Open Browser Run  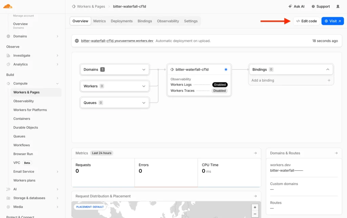click(23, 154)
